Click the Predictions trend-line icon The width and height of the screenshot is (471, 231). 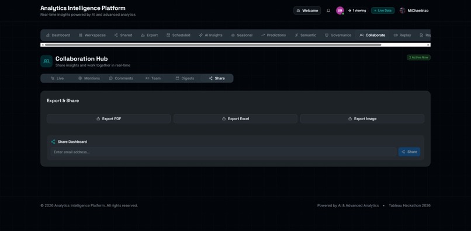[263, 35]
